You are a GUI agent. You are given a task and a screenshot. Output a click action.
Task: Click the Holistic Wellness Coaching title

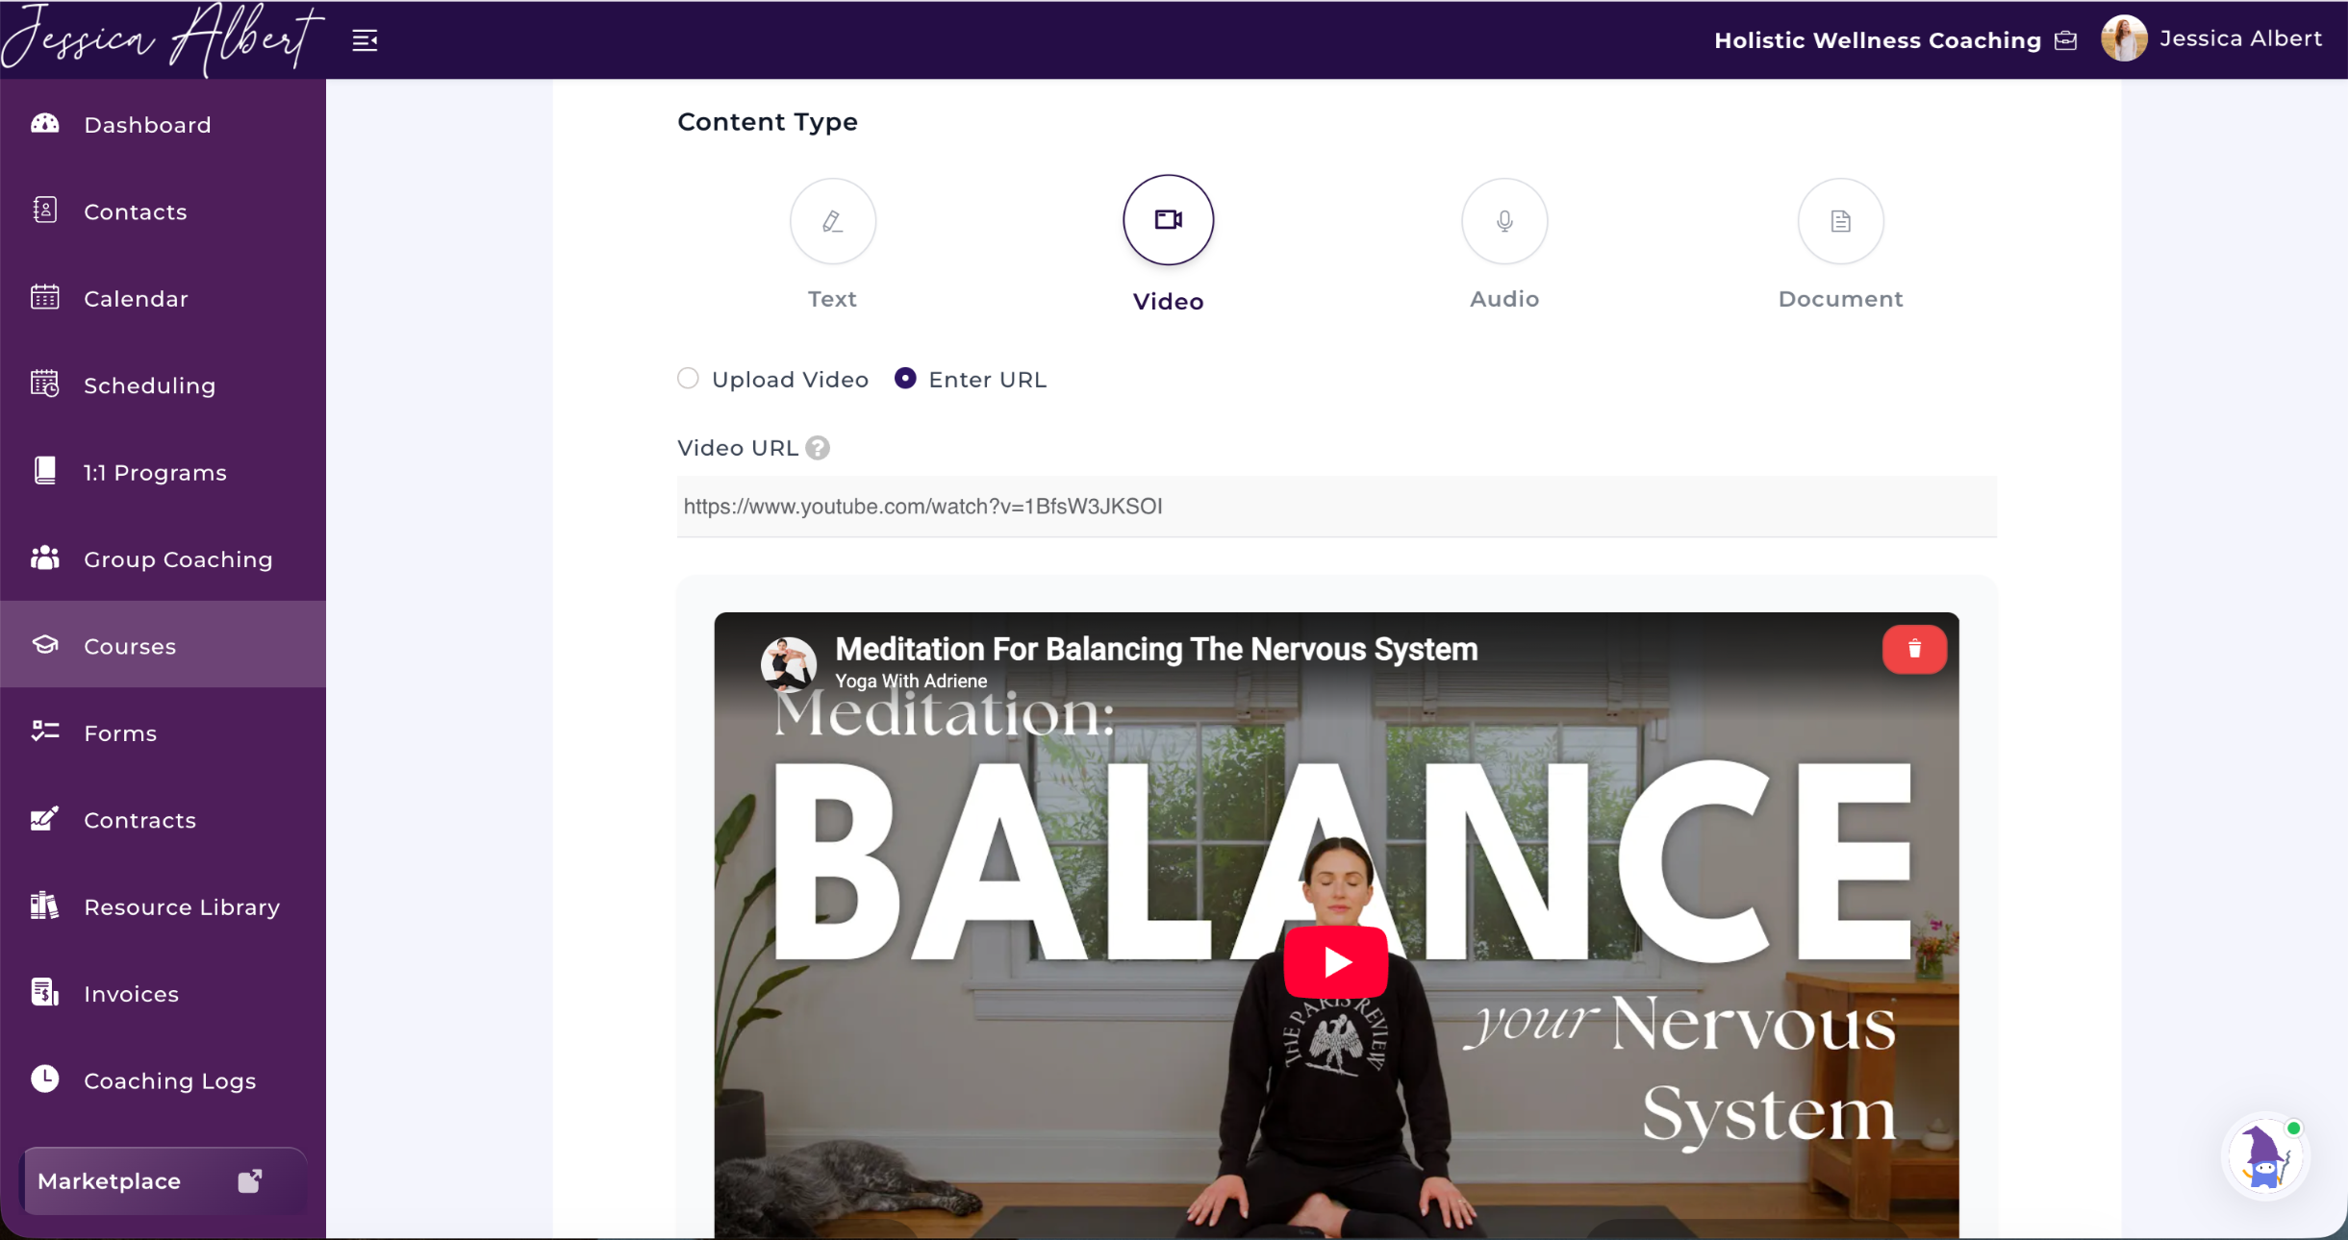[1878, 40]
